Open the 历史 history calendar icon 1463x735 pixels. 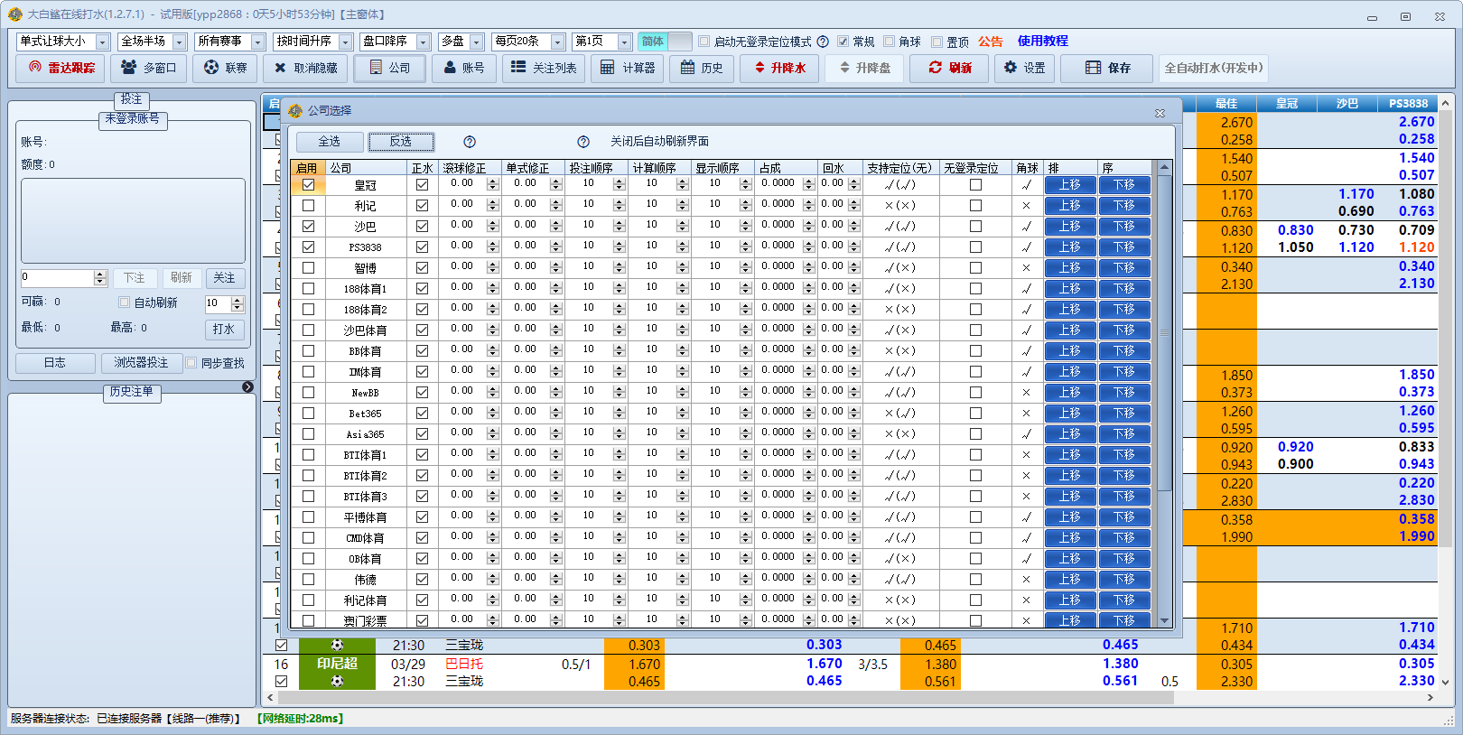(688, 68)
